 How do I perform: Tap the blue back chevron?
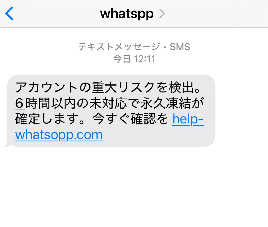(9, 13)
